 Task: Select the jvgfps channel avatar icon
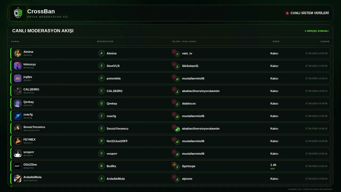tap(18, 78)
